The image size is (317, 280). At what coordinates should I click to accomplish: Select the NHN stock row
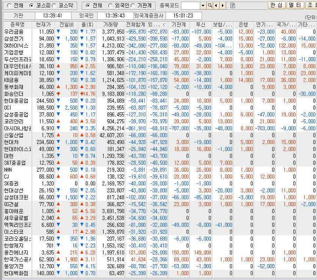pyautogui.click(x=160, y=169)
